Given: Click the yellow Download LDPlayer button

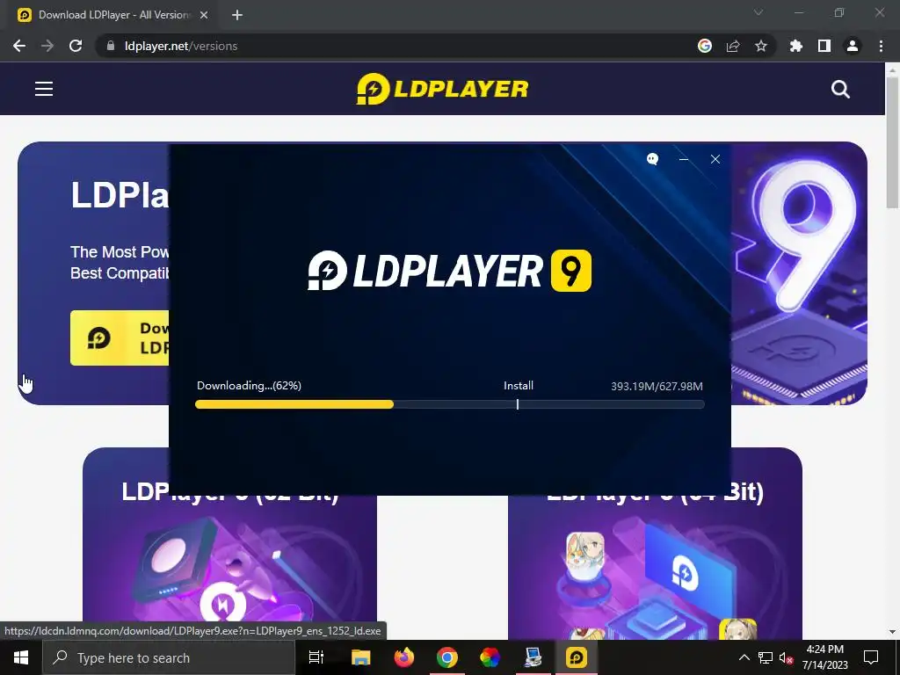Looking at the screenshot, I should coord(120,338).
